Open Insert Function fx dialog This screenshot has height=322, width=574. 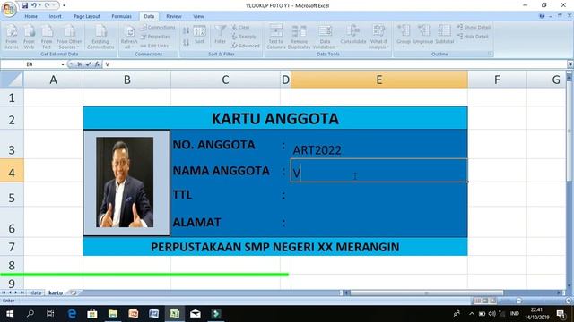[97, 64]
